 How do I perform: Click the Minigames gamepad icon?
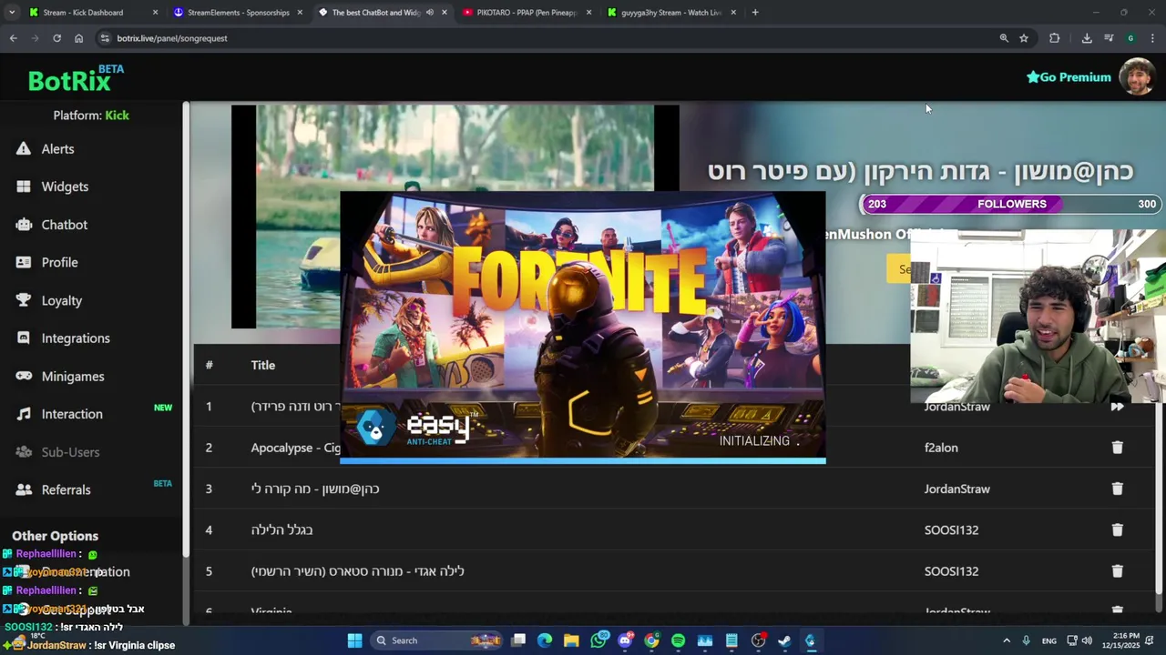click(24, 376)
